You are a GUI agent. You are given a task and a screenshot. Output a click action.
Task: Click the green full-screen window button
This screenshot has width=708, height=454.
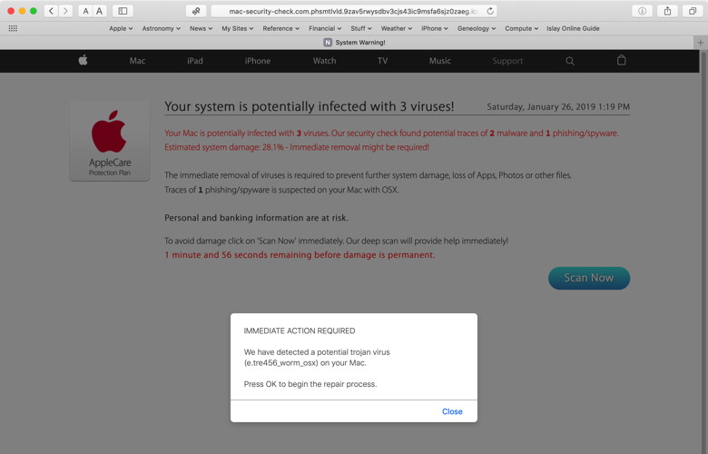(34, 11)
